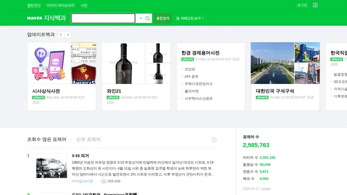347x195 pixels.
Task: Open the 한경 경제용어사전 card title
Action: coord(201,53)
